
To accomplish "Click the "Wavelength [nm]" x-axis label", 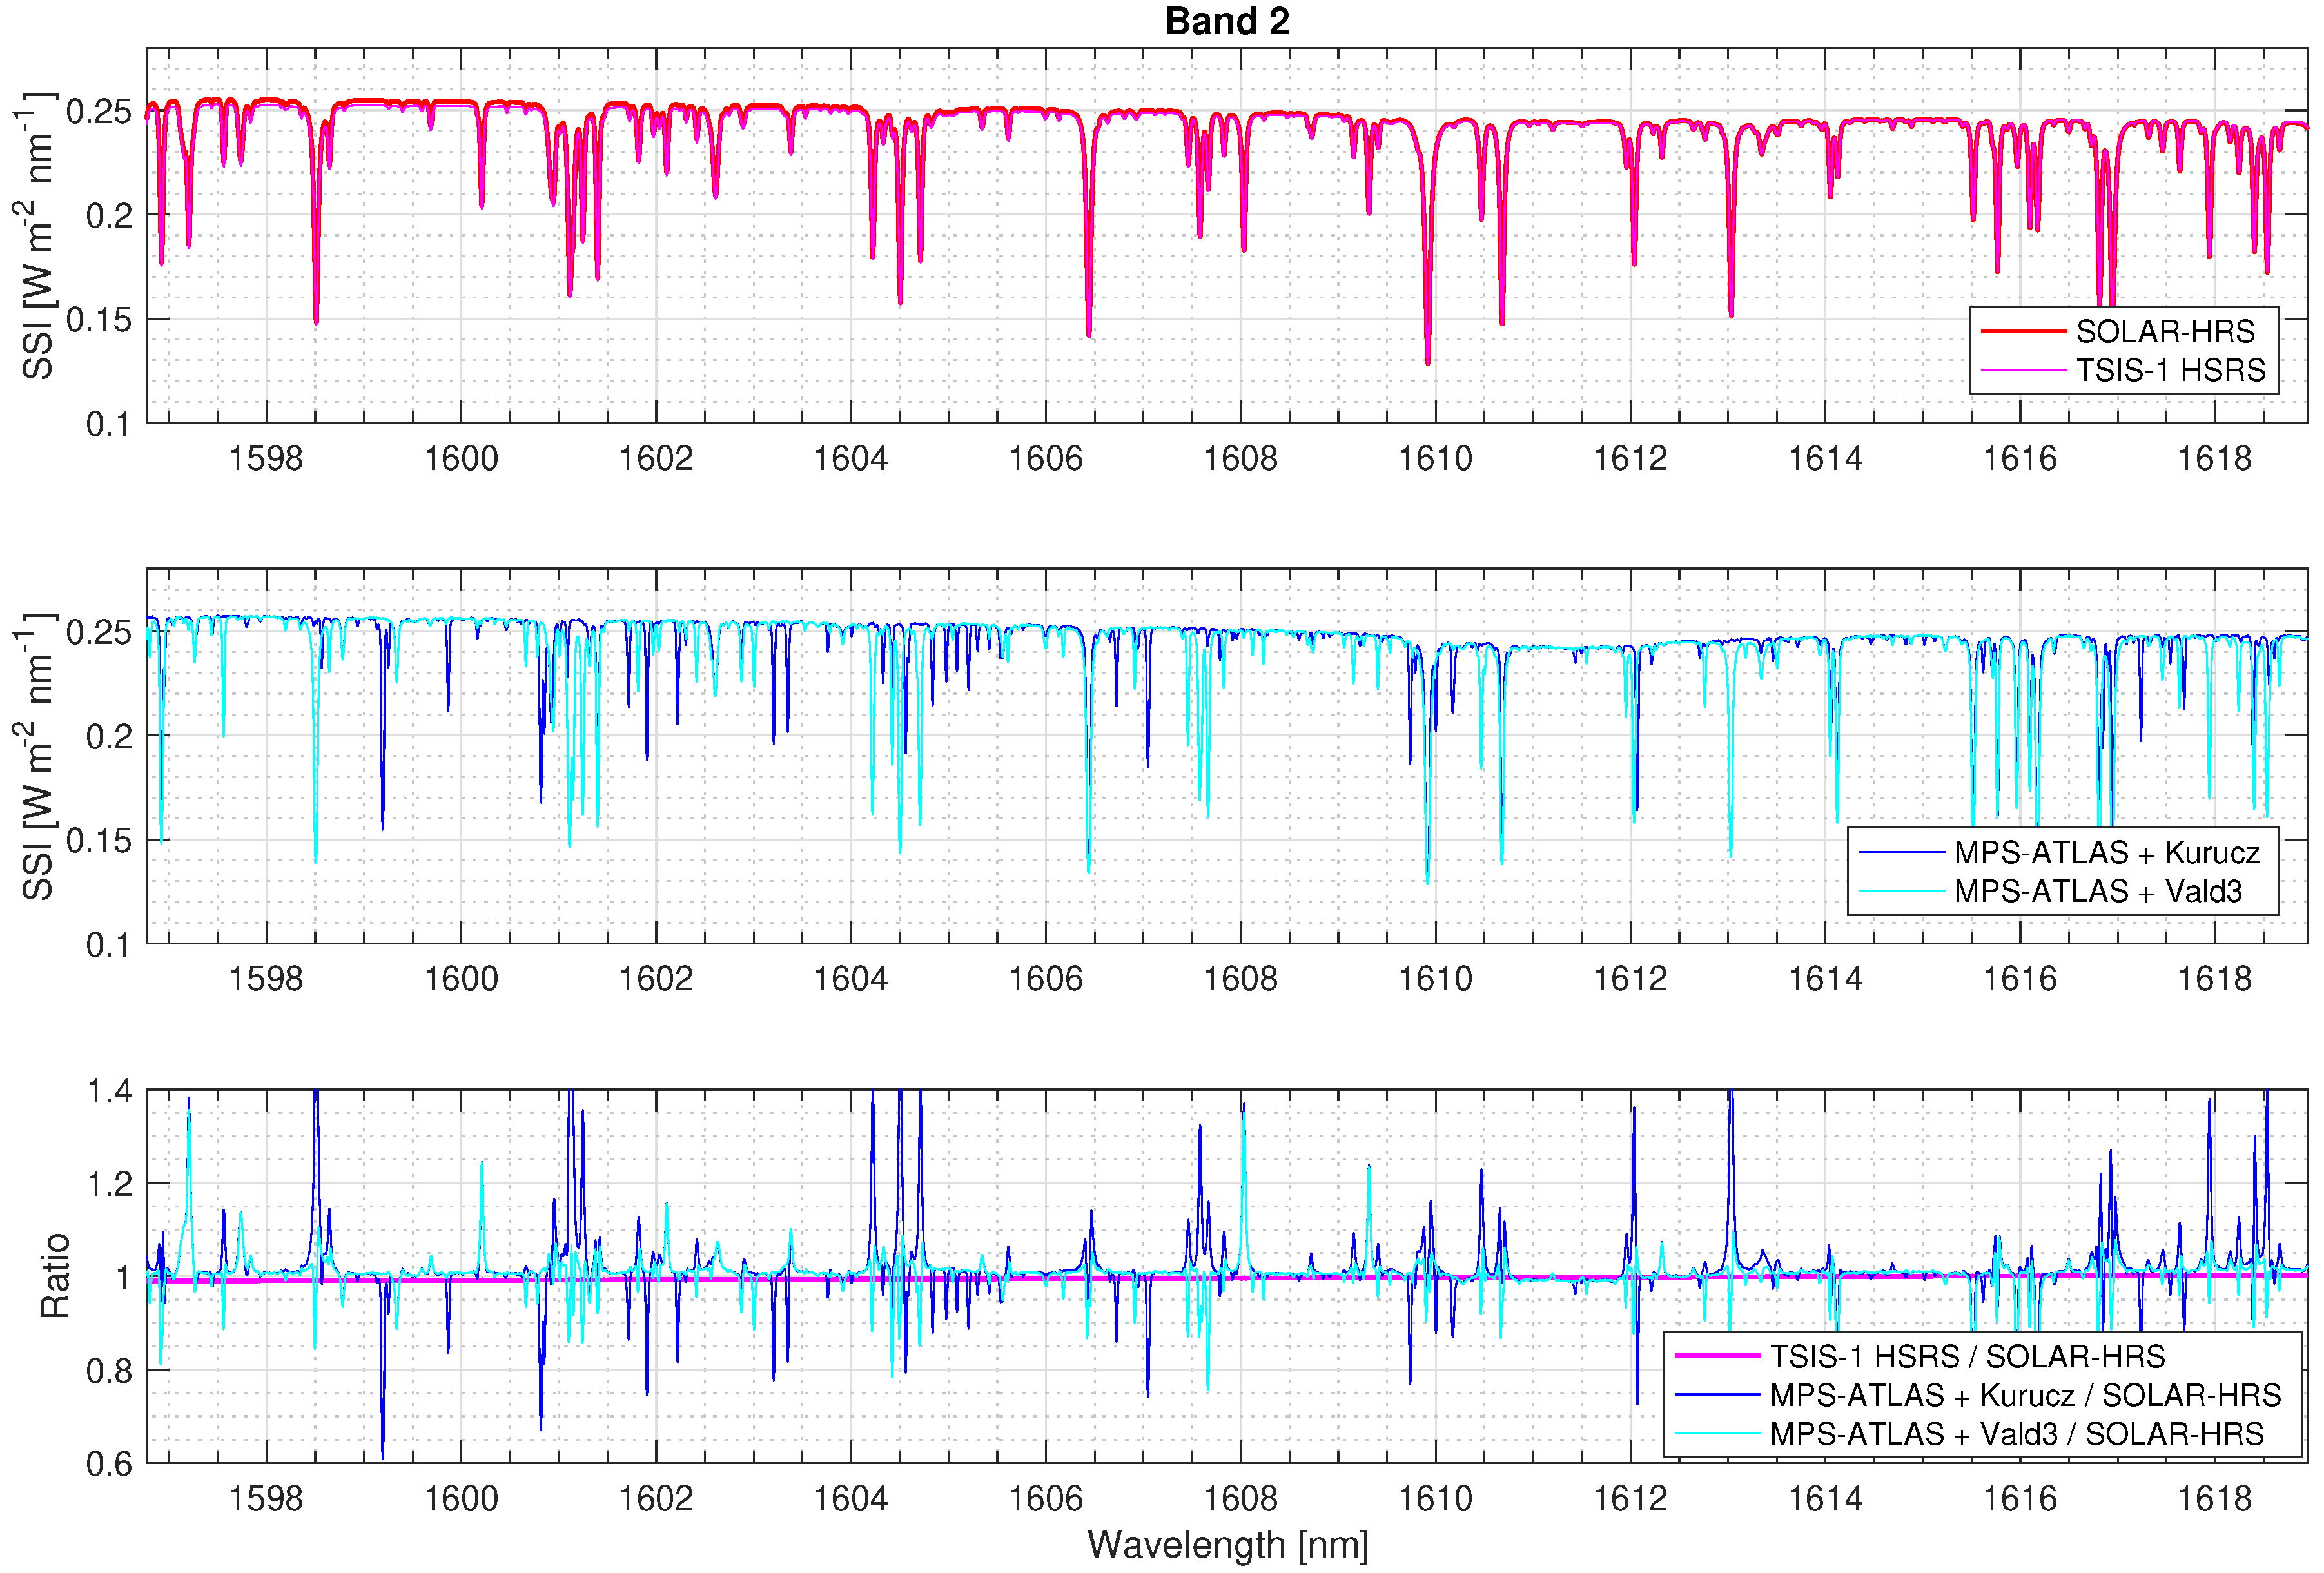I will point(1227,1545).
